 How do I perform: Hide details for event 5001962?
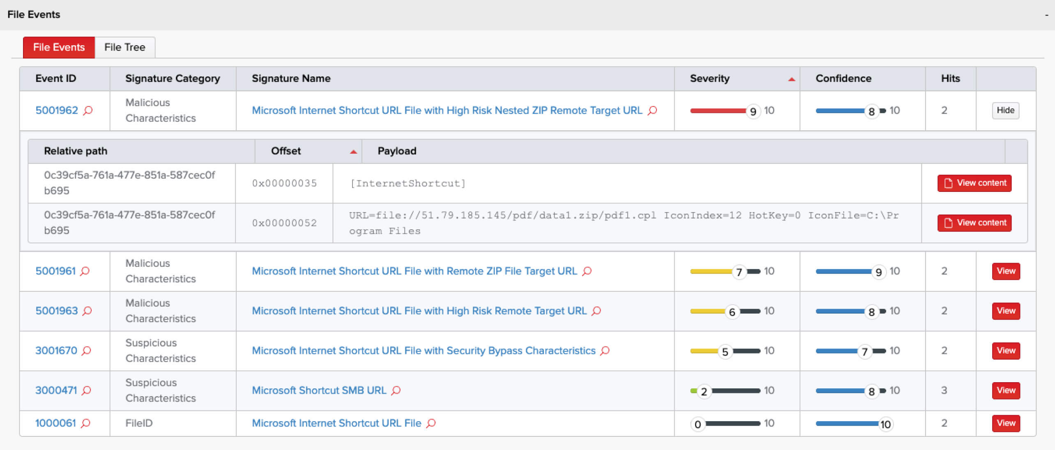1005,110
